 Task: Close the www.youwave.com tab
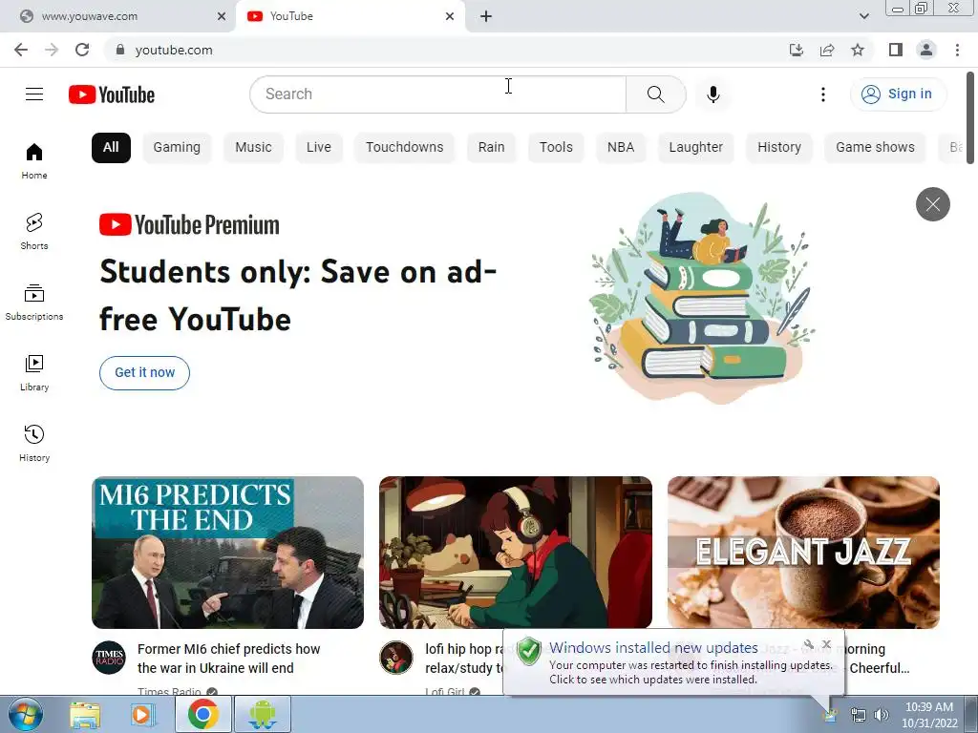coord(222,16)
